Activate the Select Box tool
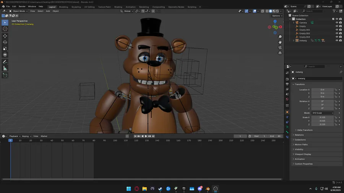The height and width of the screenshot is (193, 344). (x=5, y=23)
